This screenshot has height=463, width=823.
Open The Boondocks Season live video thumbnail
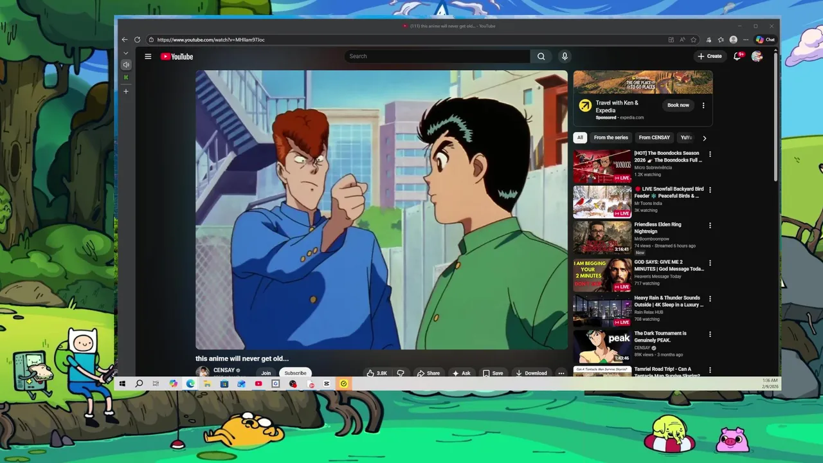[x=602, y=167]
